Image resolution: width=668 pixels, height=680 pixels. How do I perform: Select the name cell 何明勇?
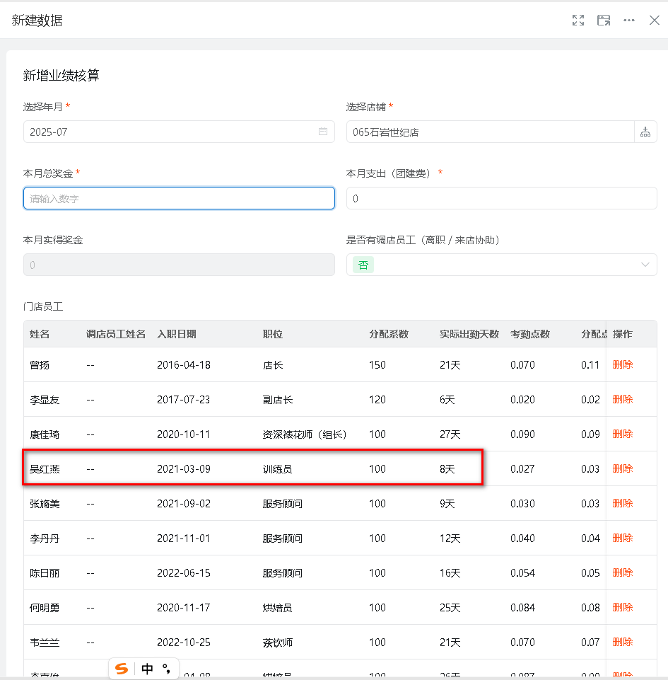coord(45,608)
